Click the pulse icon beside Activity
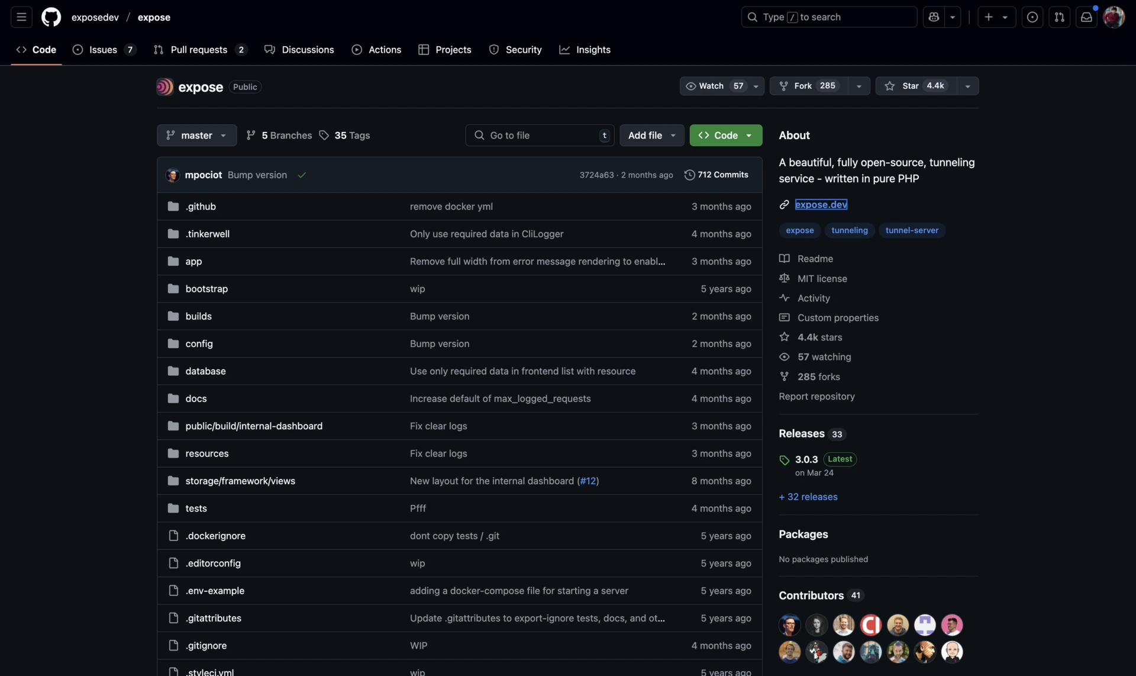 tap(784, 298)
